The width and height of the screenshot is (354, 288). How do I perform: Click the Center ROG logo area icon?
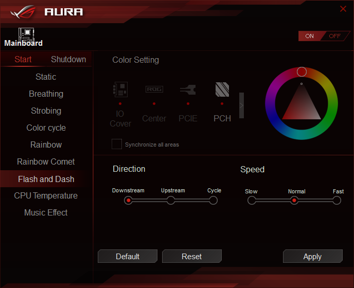pos(154,89)
